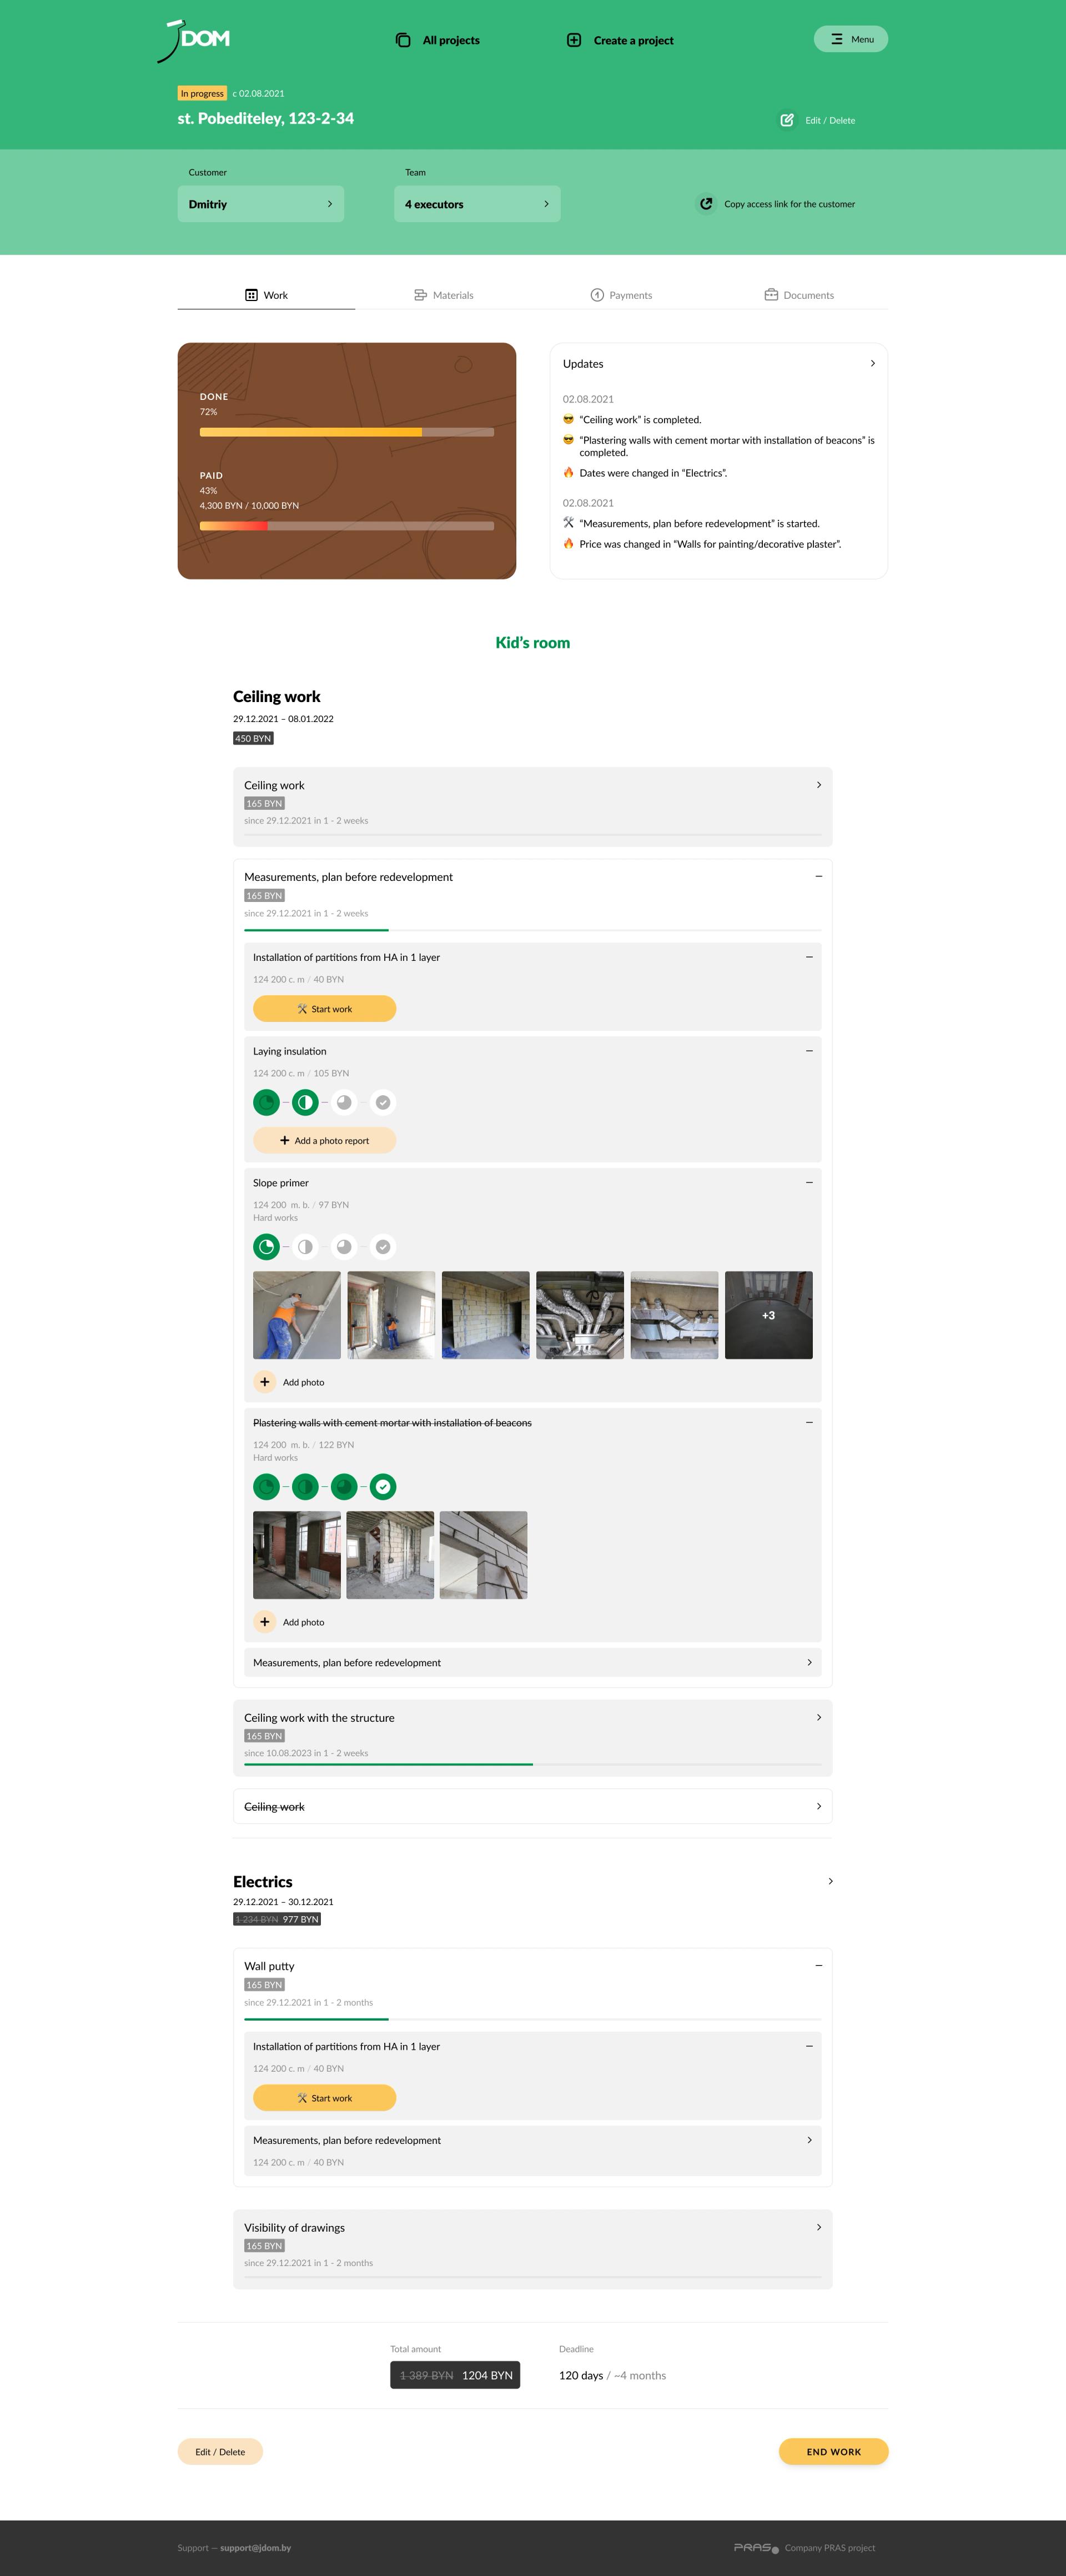Select three-quarter stage for Slope primer

pyautogui.click(x=344, y=1247)
